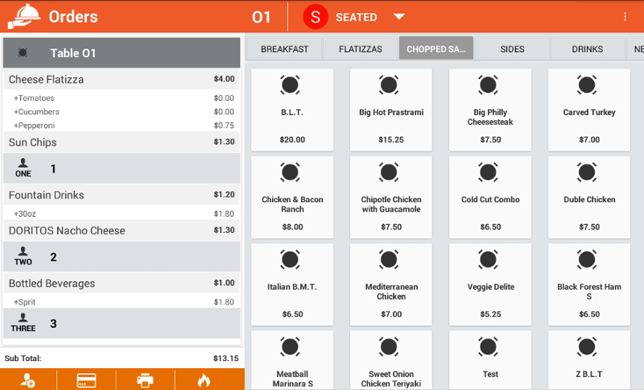Switch to the BREAKFAST tab
Image resolution: width=644 pixels, height=390 pixels.
coord(284,49)
